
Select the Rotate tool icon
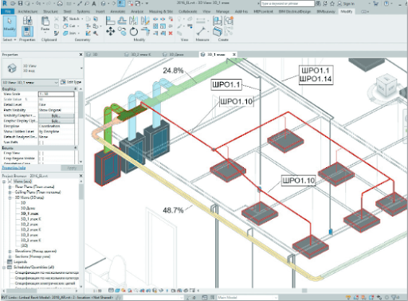pos(134,32)
